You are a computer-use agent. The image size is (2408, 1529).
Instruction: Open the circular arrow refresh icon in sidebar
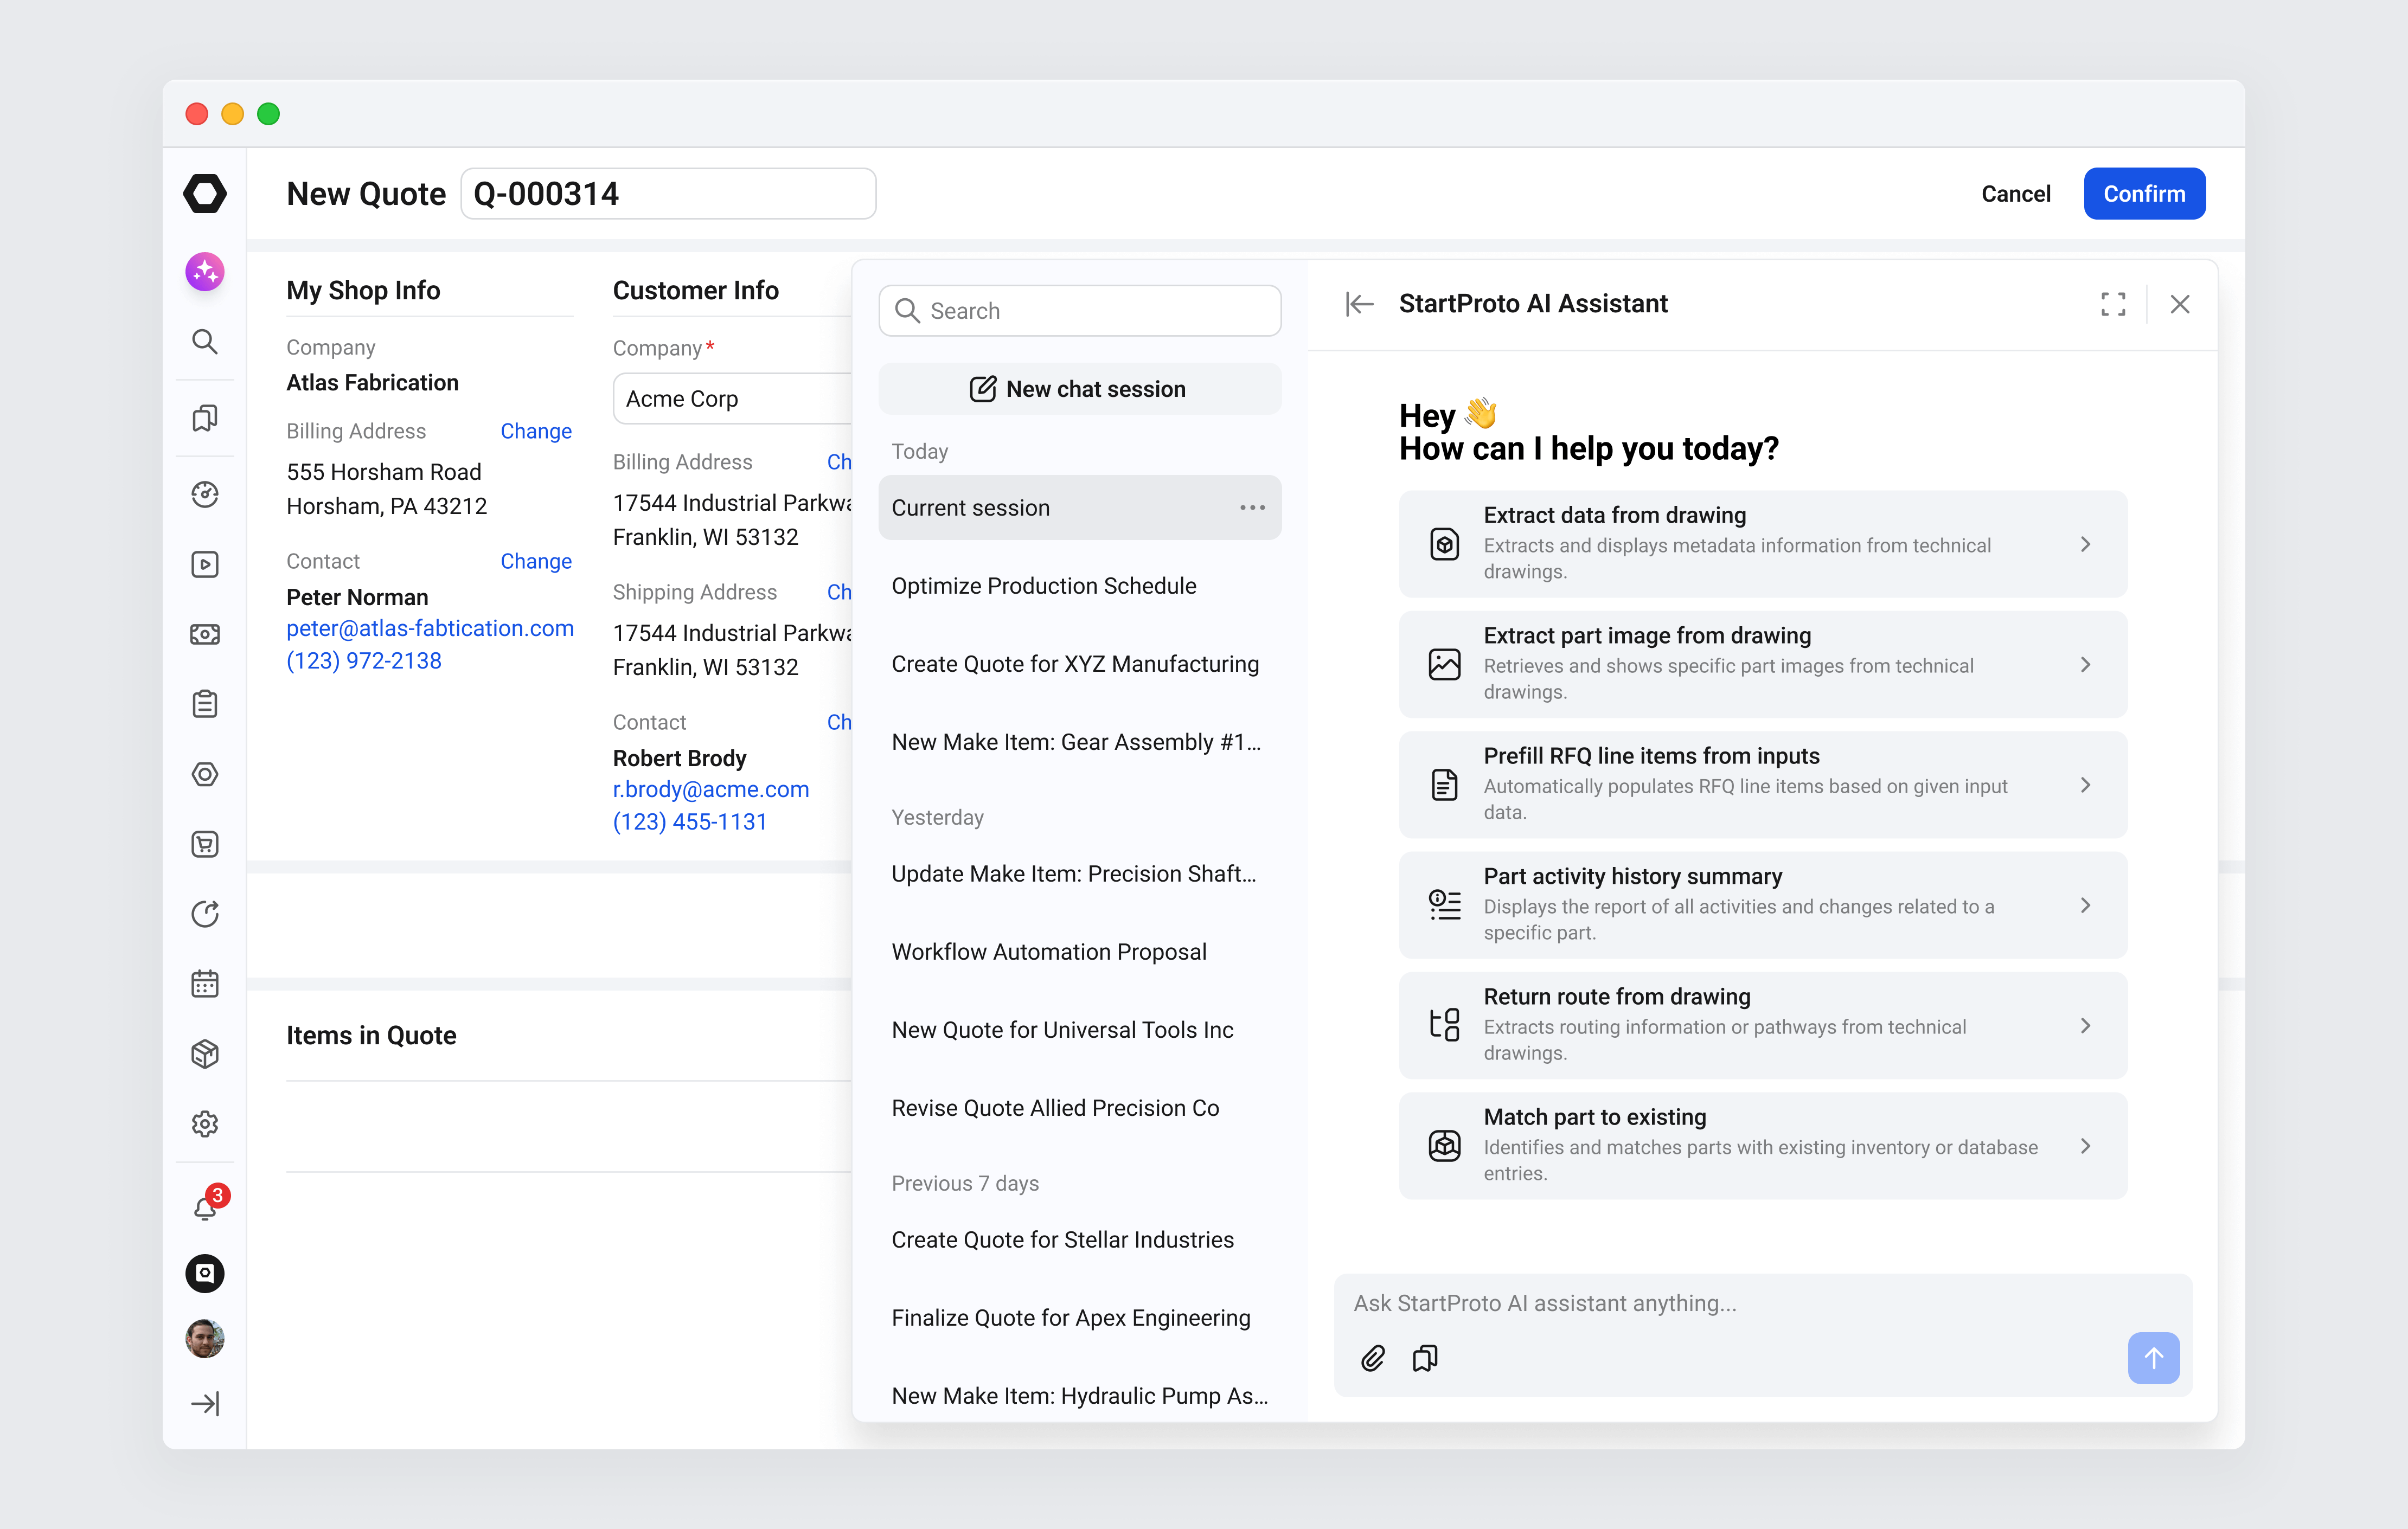205,914
